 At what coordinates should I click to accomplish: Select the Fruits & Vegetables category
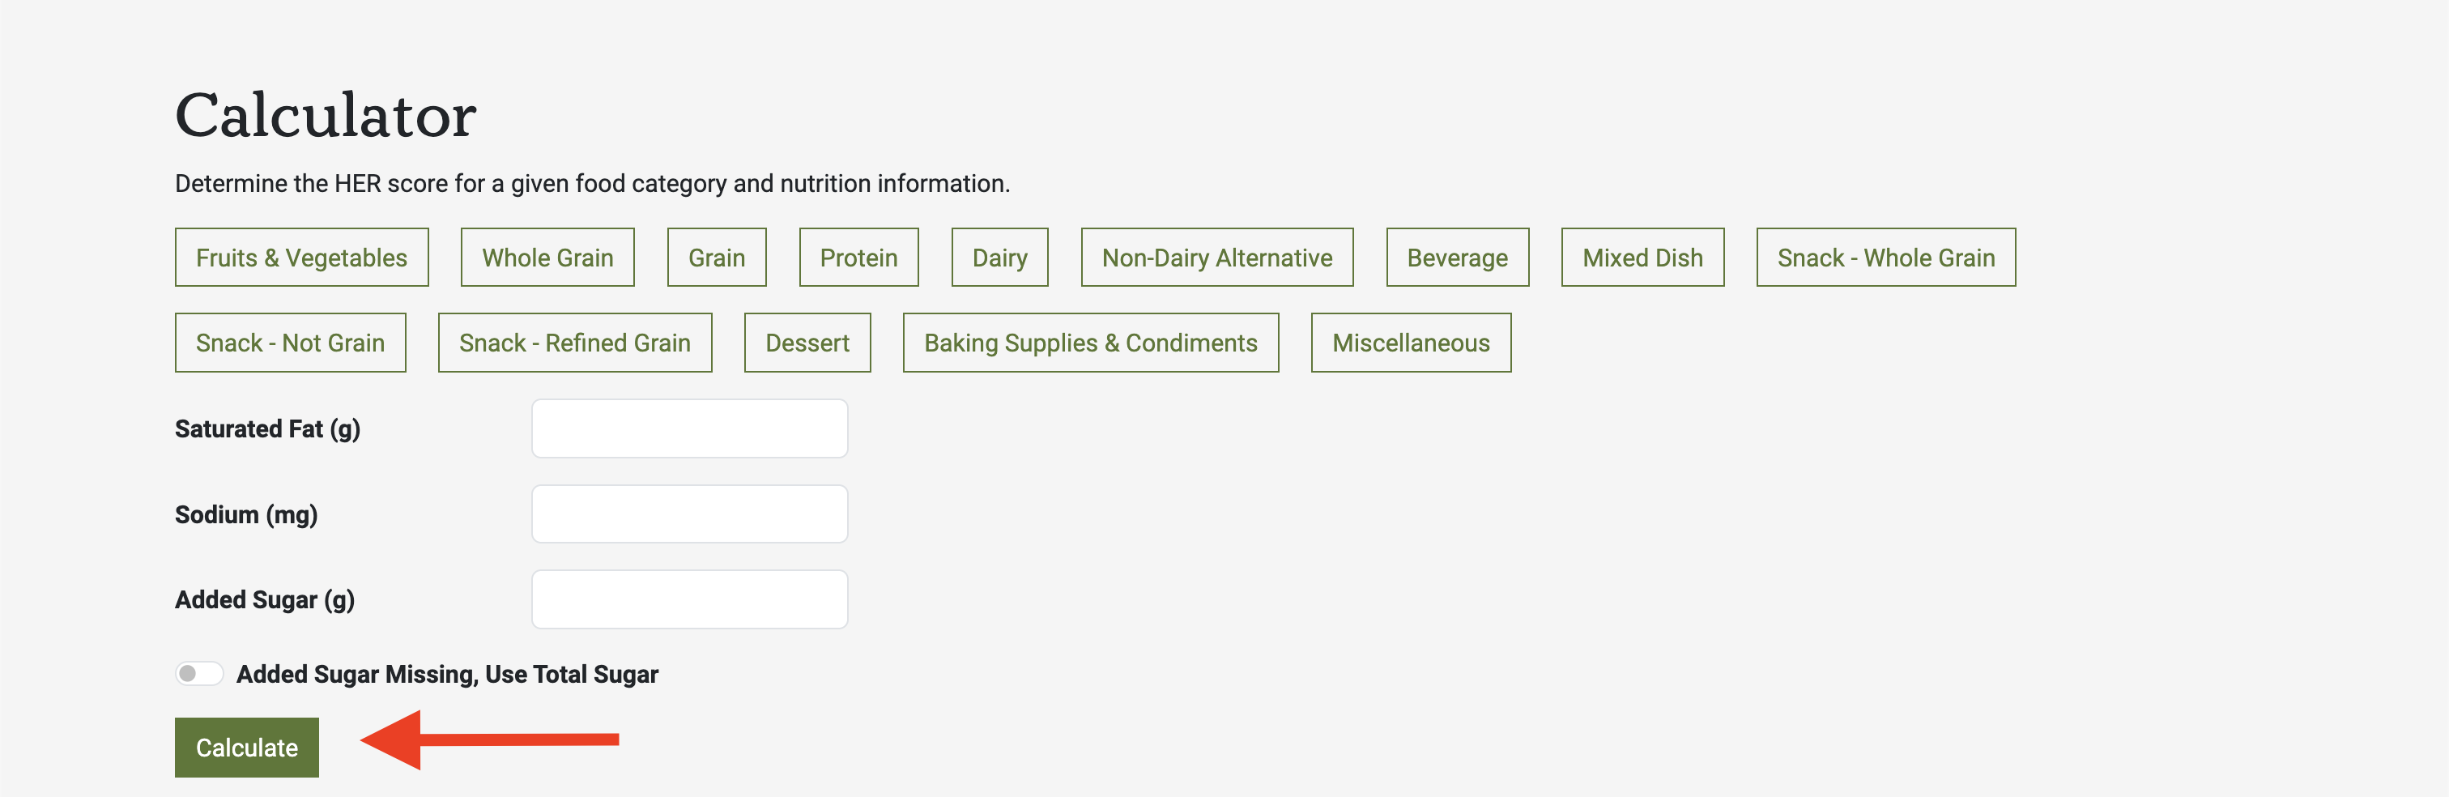(x=301, y=258)
